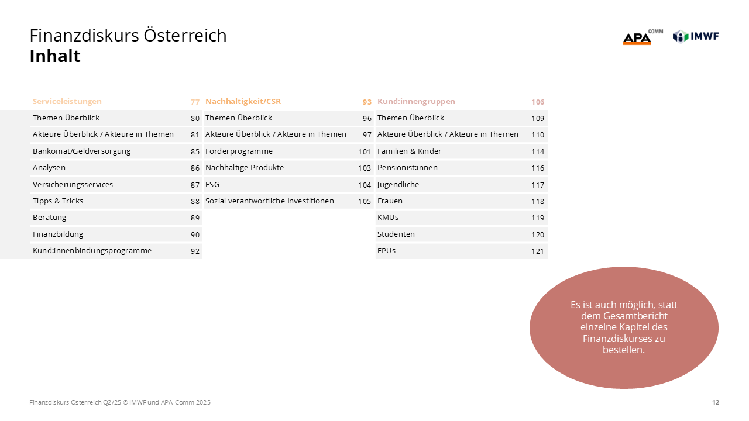Image resolution: width=749 pixels, height=421 pixels.
Task: Click the IMWF logo
Action: pyautogui.click(x=696, y=36)
